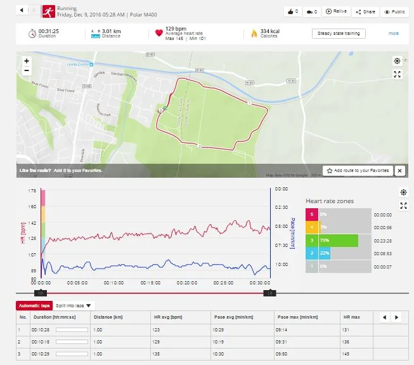Click the graph settings target icon
The height and width of the screenshot is (365, 414).
[403, 192]
